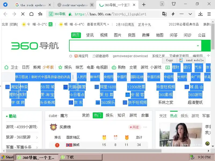Click the hot-search settings gear icon
This screenshot has width=215, height=161.
(x=71, y=56)
